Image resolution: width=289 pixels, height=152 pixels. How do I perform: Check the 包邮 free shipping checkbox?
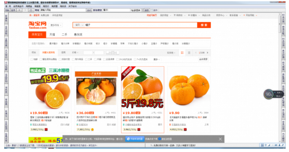(x=32, y=59)
